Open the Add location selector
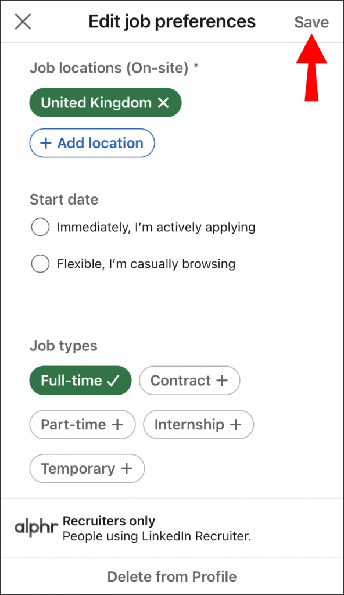This screenshot has height=595, width=344. pos(92,143)
